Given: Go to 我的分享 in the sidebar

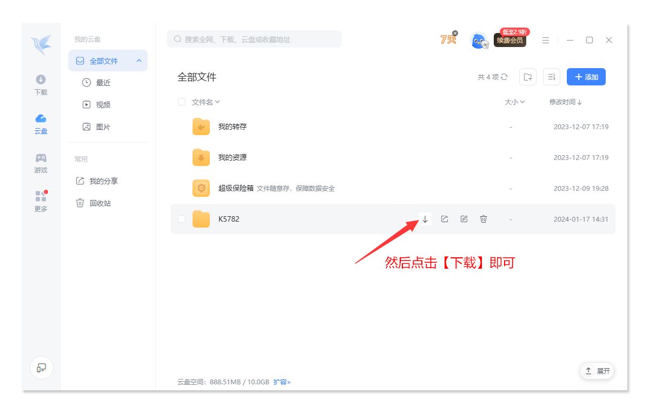Looking at the screenshot, I should pyautogui.click(x=103, y=181).
